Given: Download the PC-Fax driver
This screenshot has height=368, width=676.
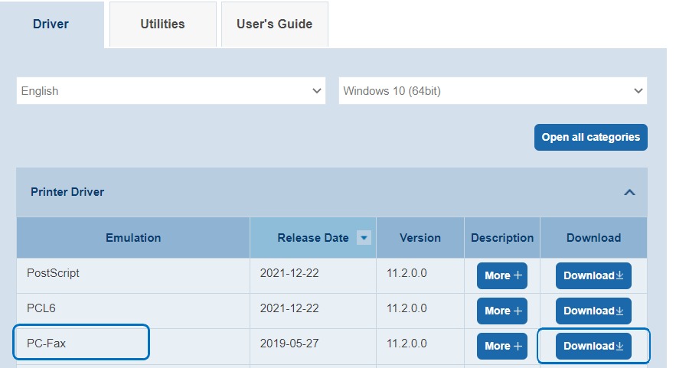Looking at the screenshot, I should coord(593,346).
